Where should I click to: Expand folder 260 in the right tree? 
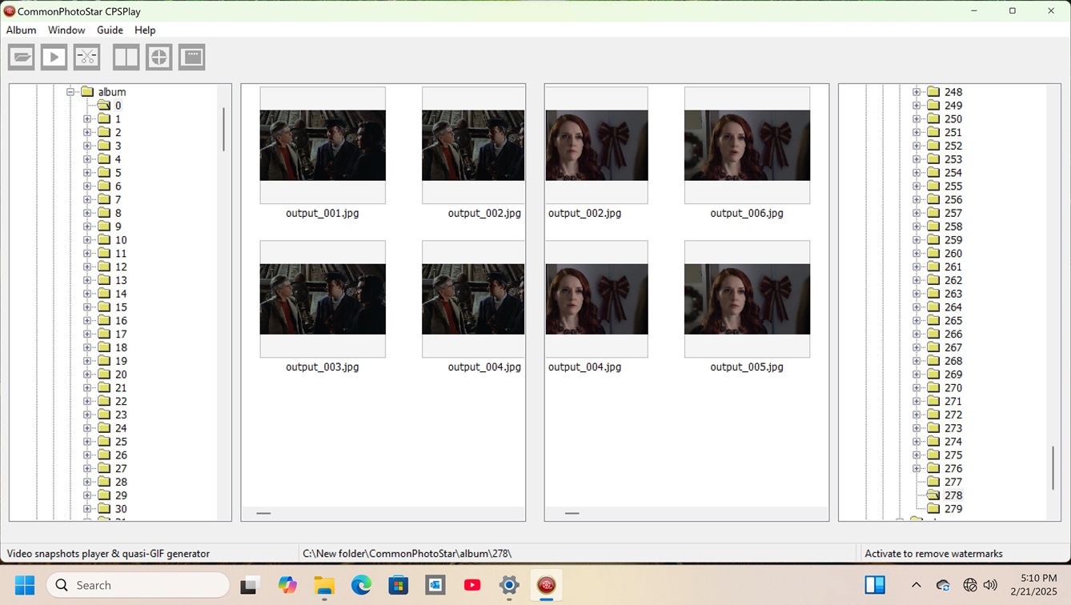917,254
